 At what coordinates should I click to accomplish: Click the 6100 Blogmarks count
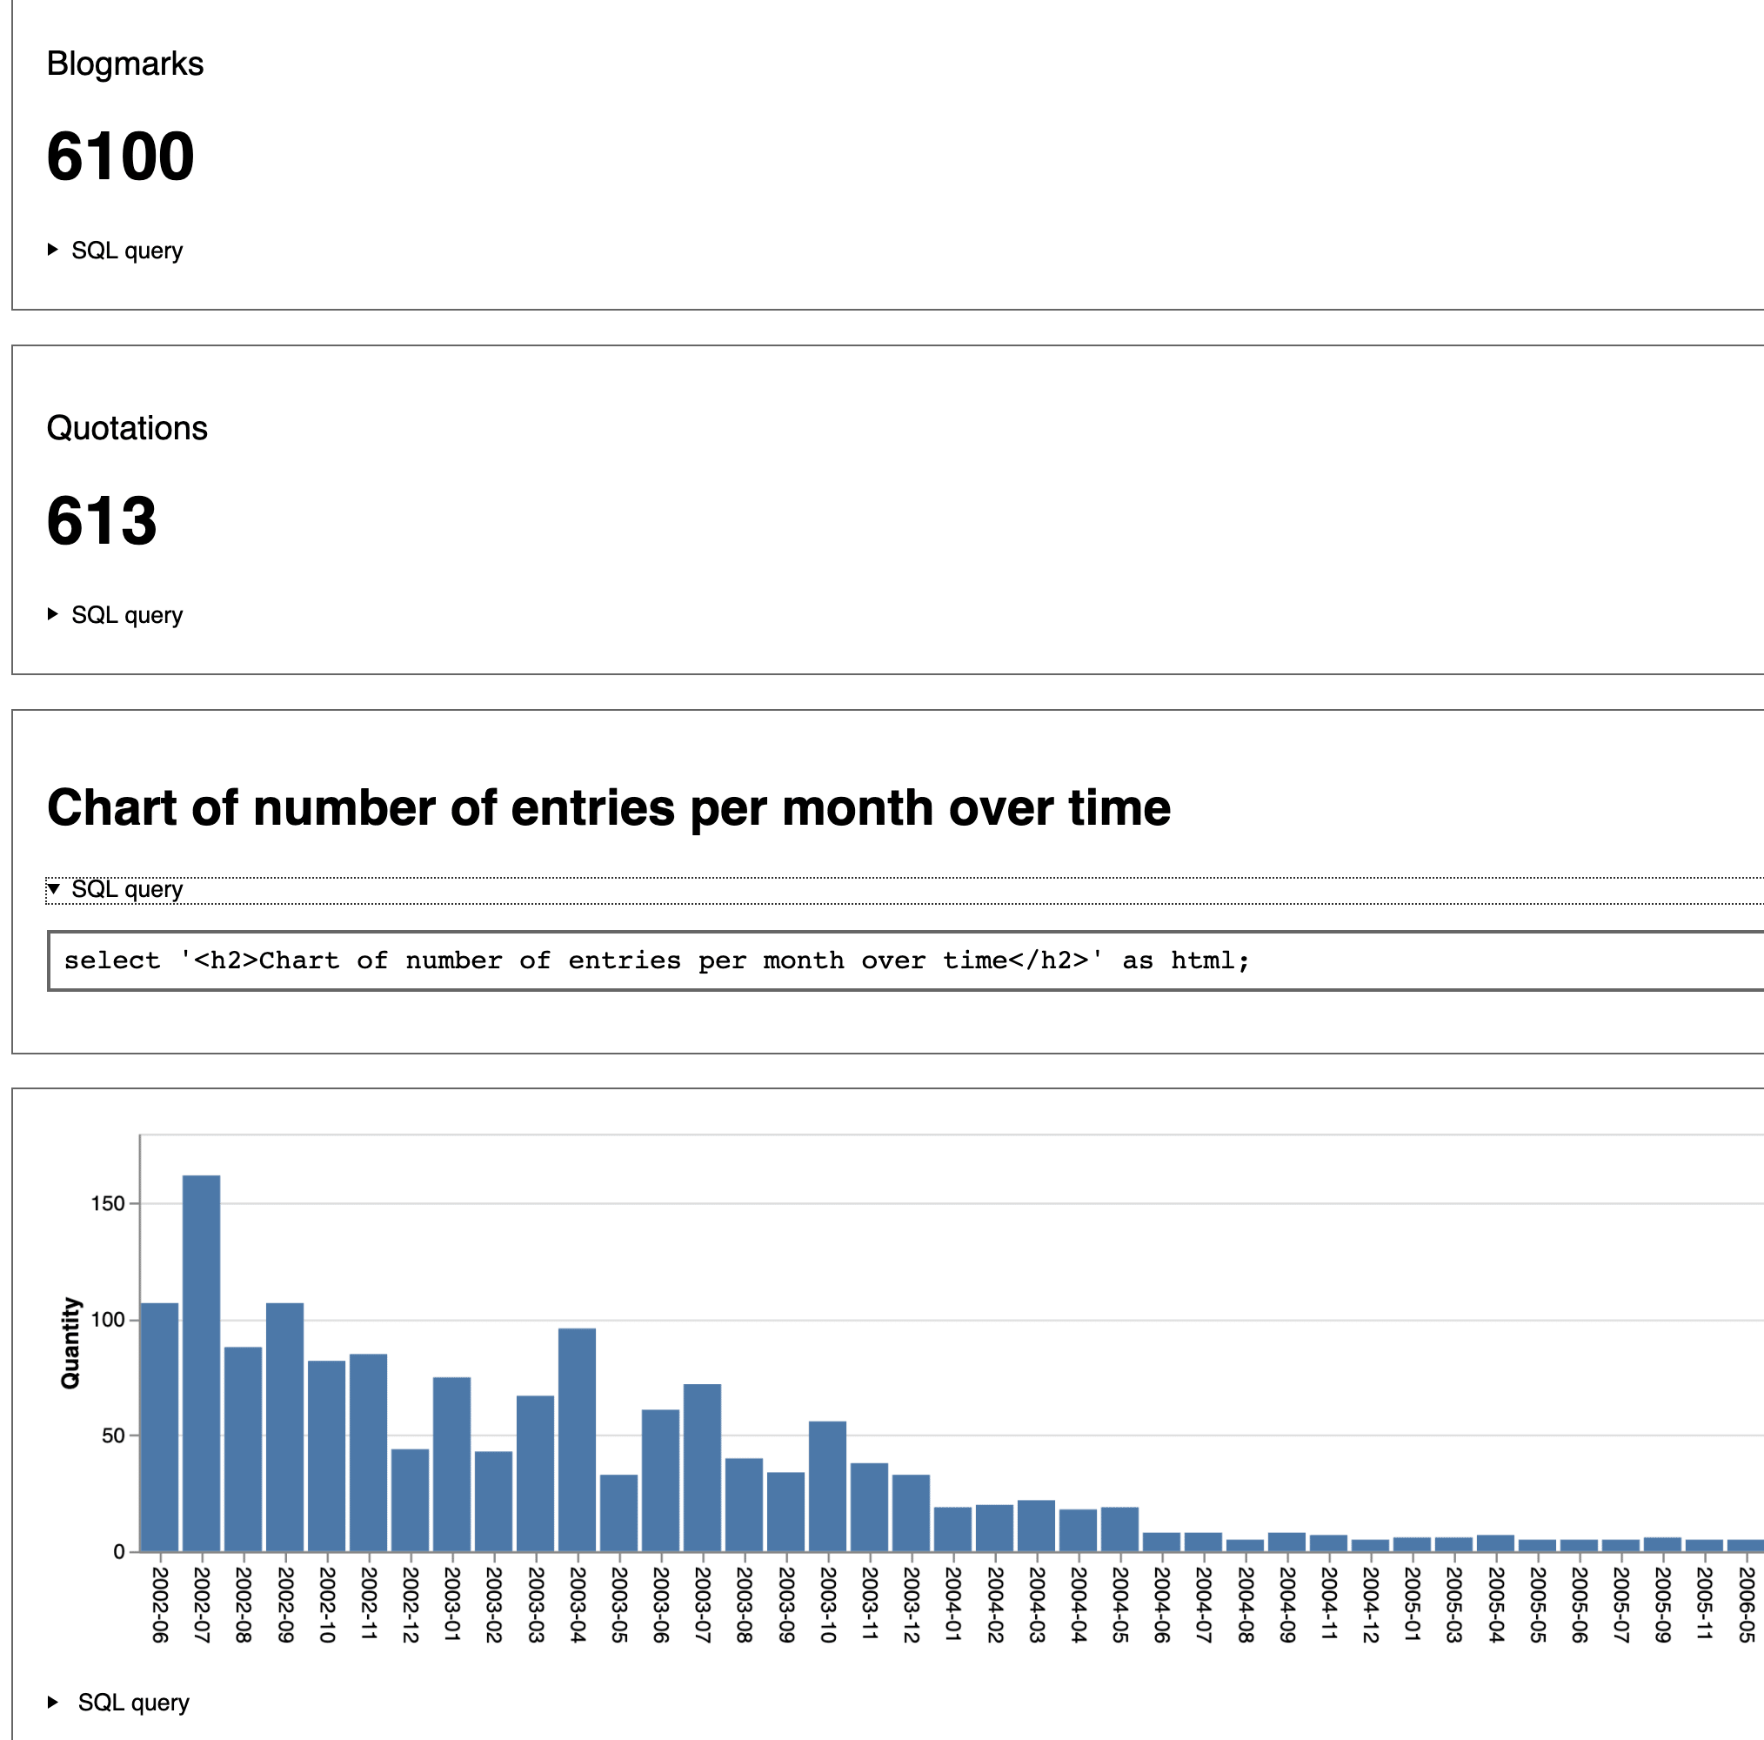[x=120, y=157]
